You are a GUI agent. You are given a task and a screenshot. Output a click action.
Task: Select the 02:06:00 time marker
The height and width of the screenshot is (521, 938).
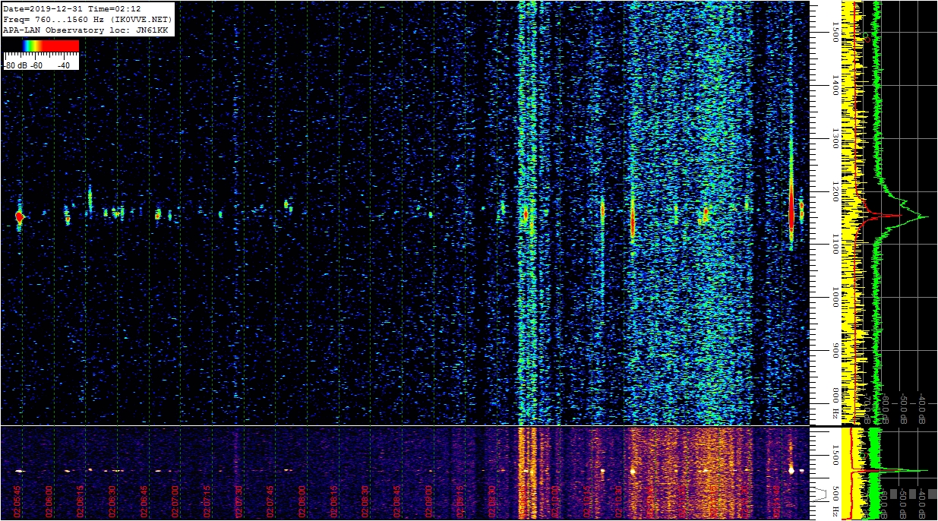(x=49, y=500)
